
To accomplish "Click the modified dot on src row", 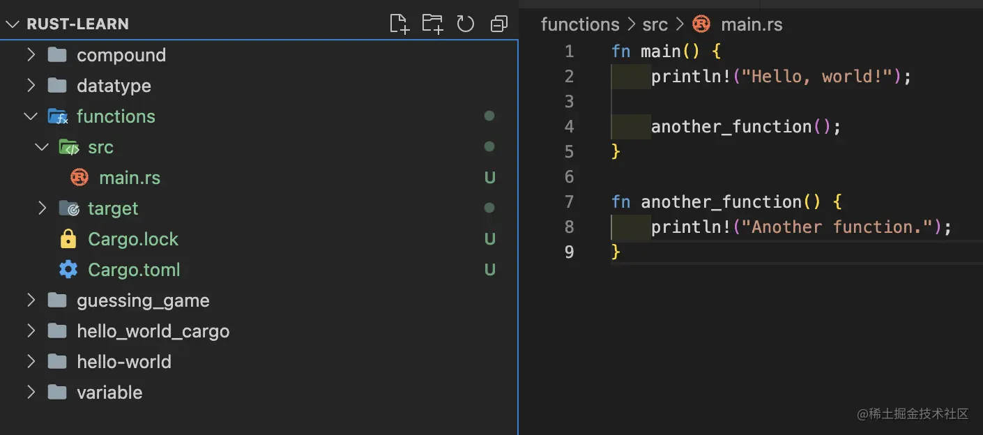I will [x=489, y=146].
